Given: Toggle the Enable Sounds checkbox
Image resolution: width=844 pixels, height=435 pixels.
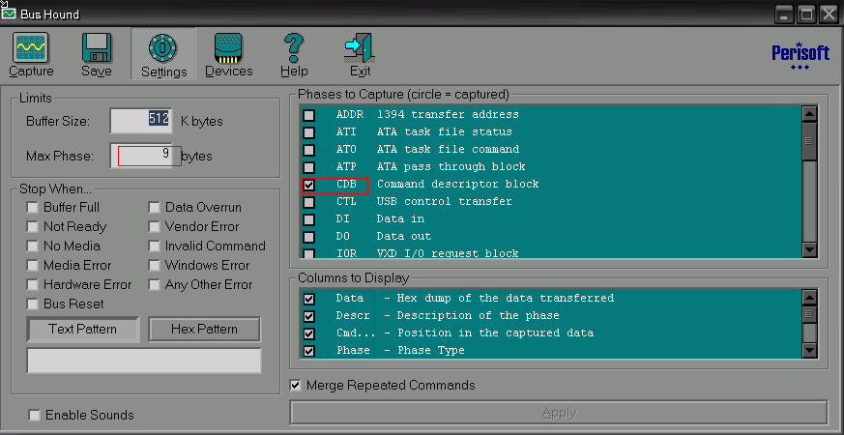Looking at the screenshot, I should pyautogui.click(x=35, y=415).
